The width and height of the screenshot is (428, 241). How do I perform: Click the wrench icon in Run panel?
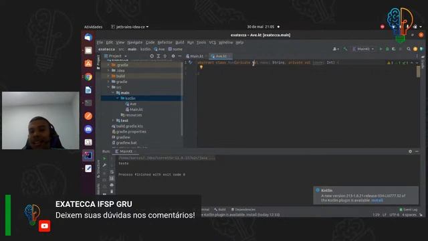click(104, 165)
